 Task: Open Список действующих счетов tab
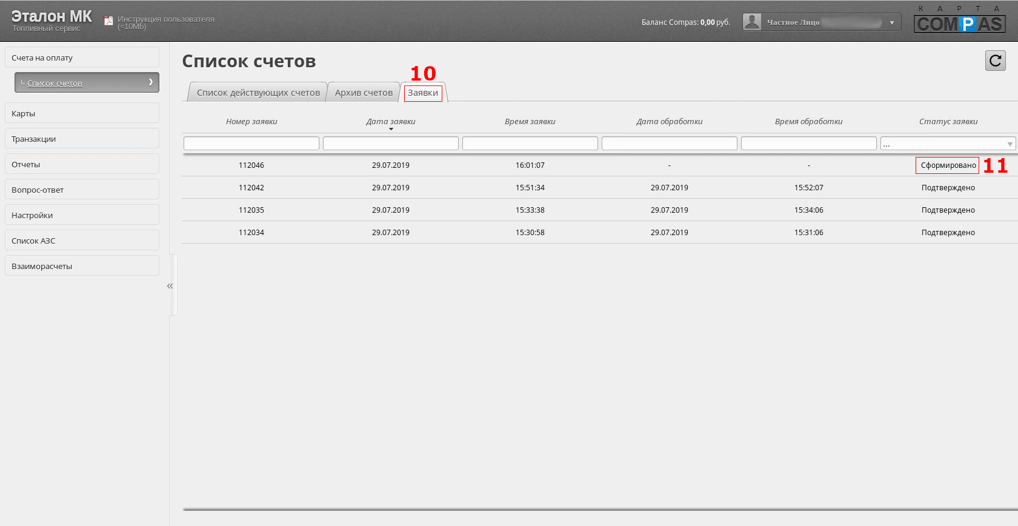click(x=258, y=93)
